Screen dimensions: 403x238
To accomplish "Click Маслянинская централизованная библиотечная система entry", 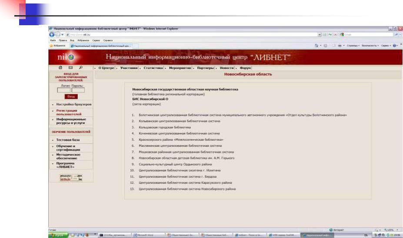I will 180,145.
